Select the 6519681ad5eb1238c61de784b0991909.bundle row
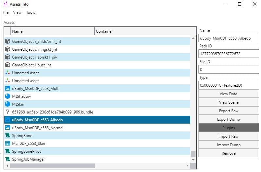This screenshot has height=172, width=261. click(x=97, y=112)
